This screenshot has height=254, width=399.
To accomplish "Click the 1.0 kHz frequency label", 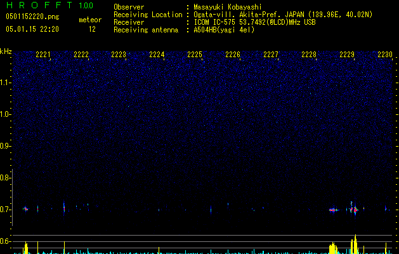I will (x=6, y=114).
